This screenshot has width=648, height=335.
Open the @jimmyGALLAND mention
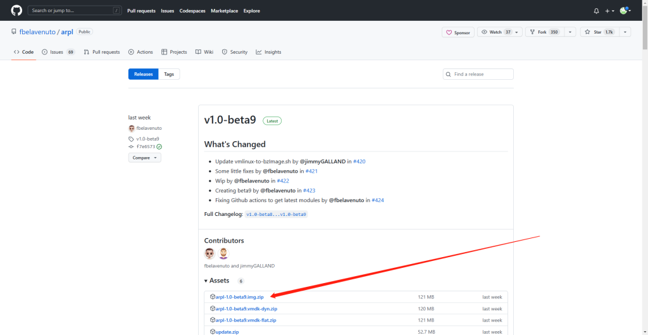(323, 161)
